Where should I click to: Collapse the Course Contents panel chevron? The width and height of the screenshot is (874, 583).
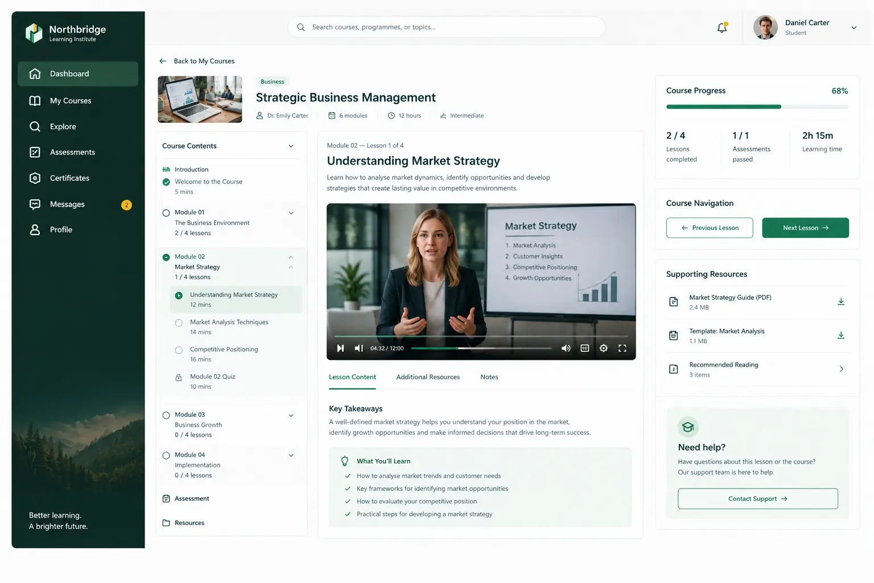pos(291,146)
